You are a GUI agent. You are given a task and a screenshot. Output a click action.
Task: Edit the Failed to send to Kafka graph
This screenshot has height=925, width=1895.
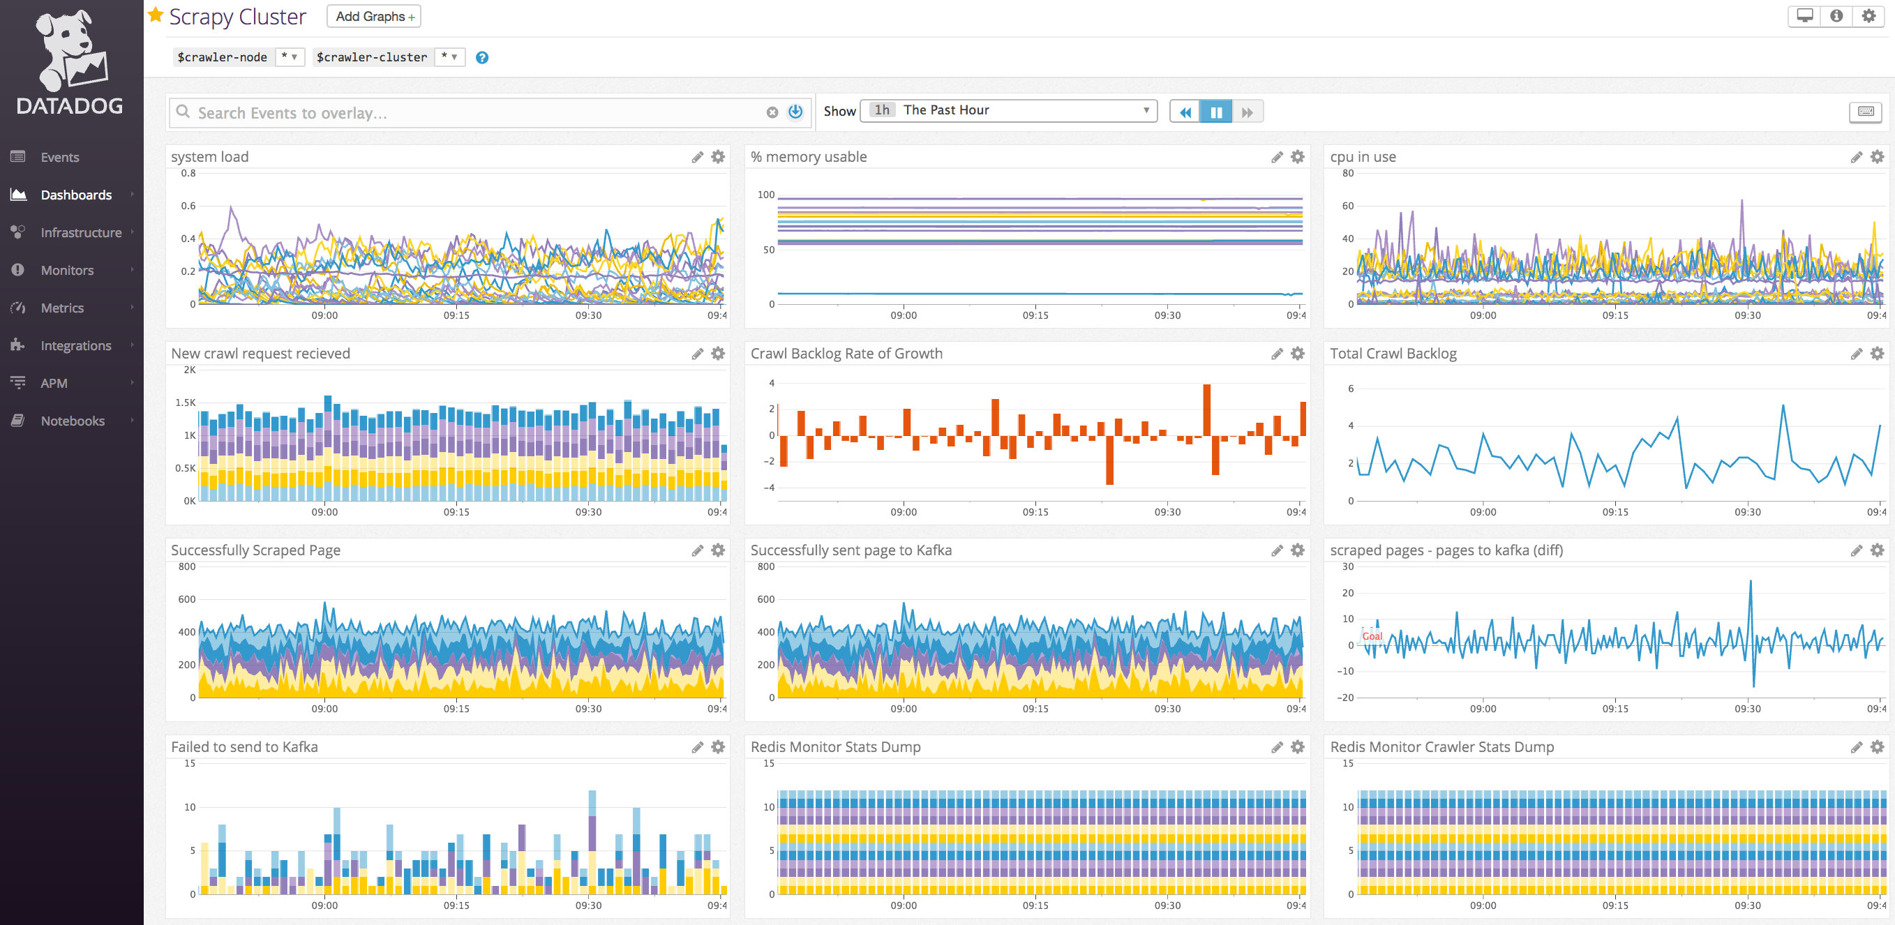coord(698,747)
